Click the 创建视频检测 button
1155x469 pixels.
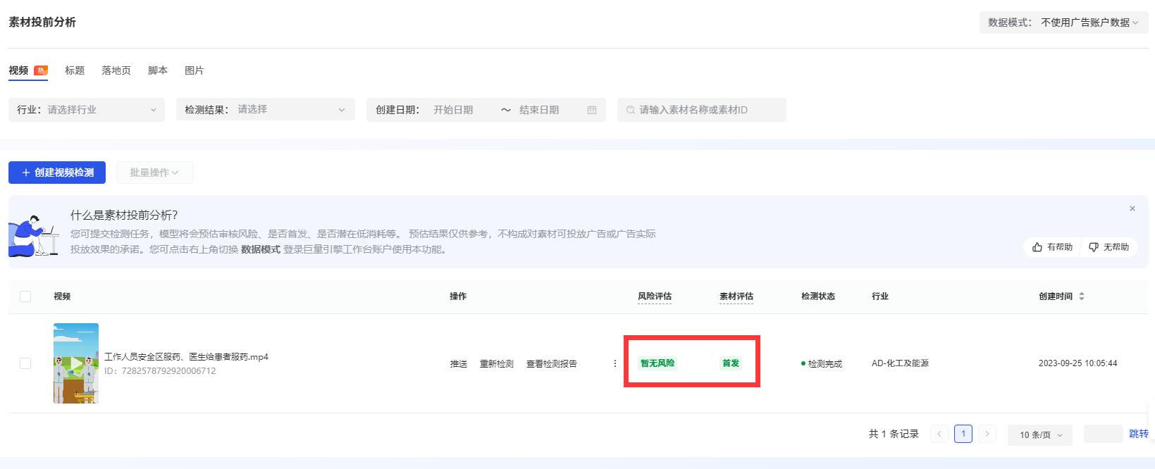point(57,173)
